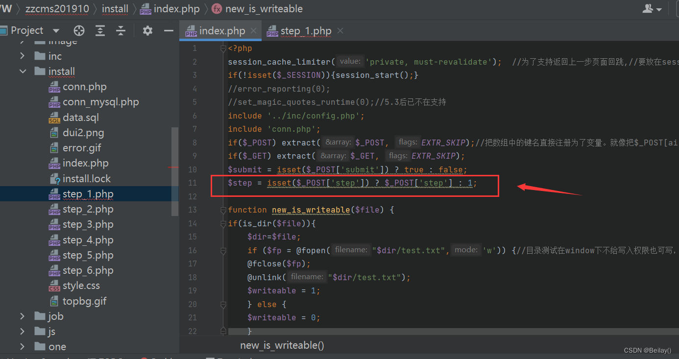Open the Project view dropdown

click(55, 31)
